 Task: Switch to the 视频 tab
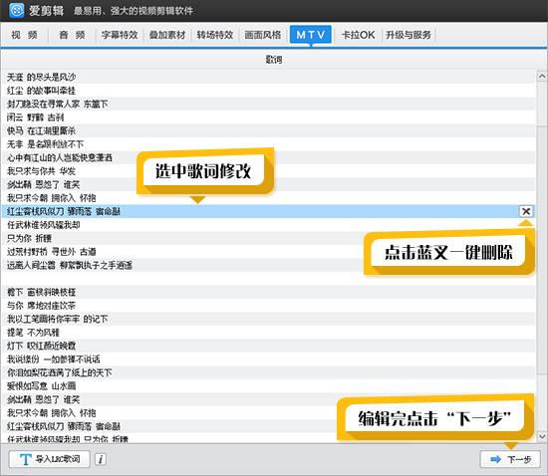pyautogui.click(x=25, y=35)
